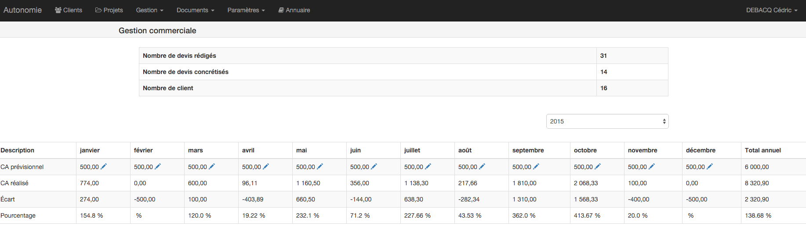Click octobre pencil edit icon
This screenshot has height=247, width=806.
pyautogui.click(x=598, y=166)
